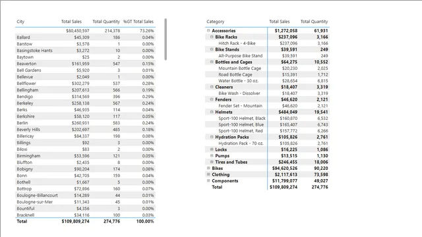
Task: Select the Bountiful city row
Action: point(85,209)
